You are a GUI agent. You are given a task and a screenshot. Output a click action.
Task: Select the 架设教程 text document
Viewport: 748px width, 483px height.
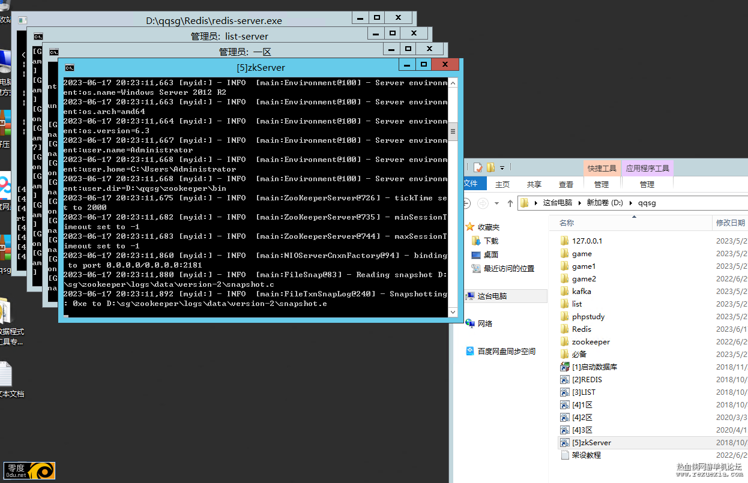[x=586, y=455]
